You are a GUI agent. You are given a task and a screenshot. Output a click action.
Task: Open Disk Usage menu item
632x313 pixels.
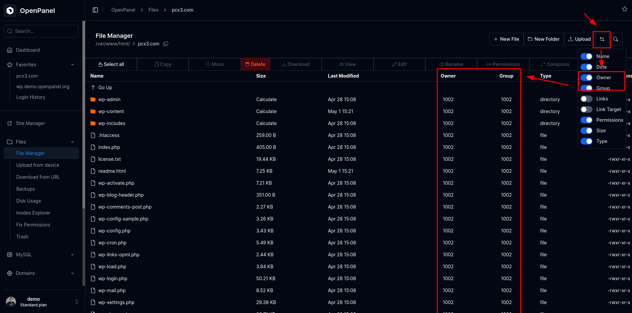point(29,201)
